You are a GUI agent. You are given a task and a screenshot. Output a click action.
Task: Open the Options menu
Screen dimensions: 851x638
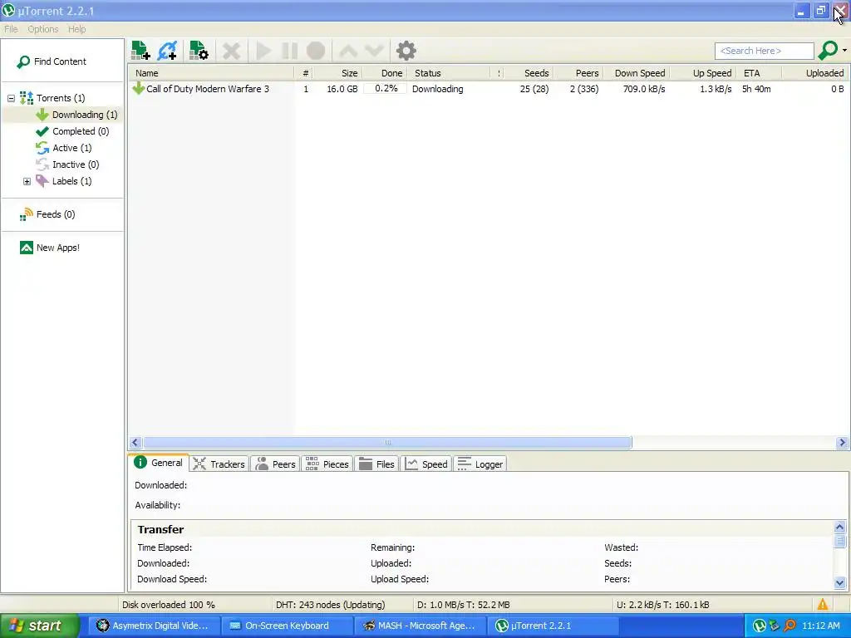tap(43, 29)
